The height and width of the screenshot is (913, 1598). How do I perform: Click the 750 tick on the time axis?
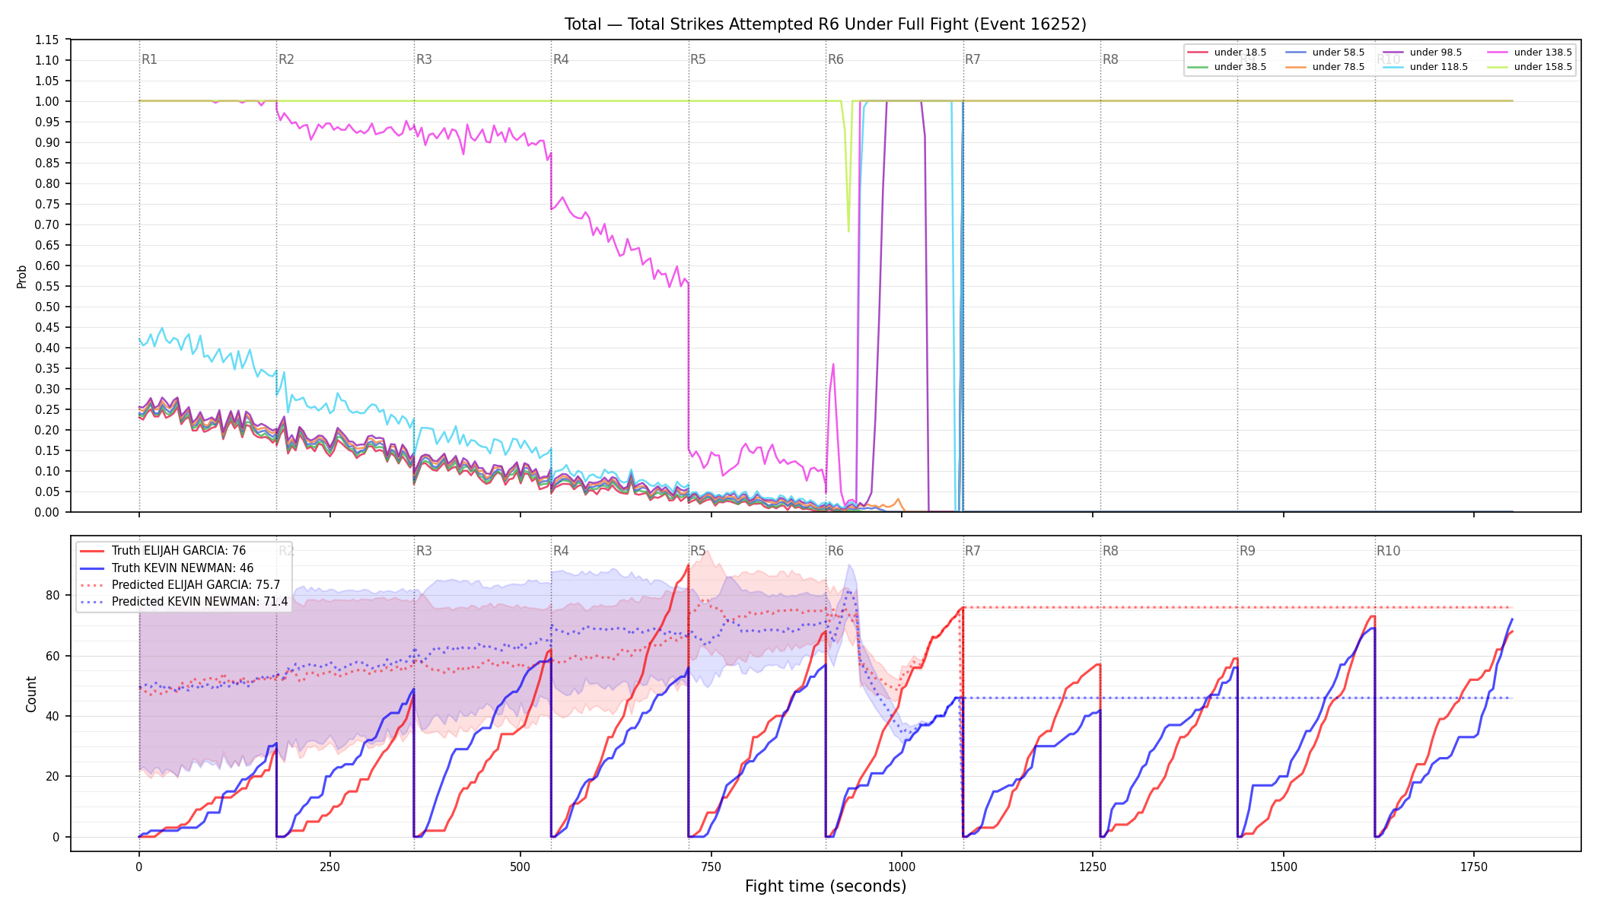(711, 867)
